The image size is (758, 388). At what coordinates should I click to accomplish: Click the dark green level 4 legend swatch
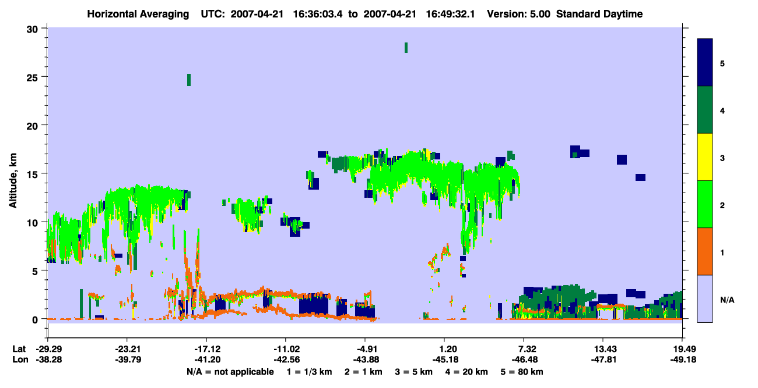(x=706, y=109)
